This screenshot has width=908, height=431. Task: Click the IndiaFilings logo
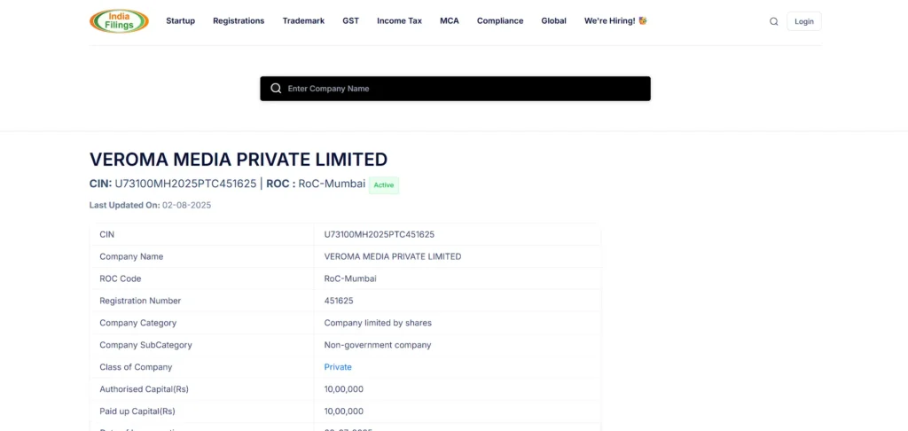(119, 21)
